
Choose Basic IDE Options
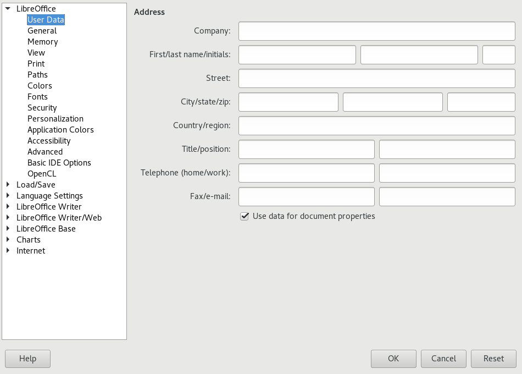click(x=59, y=163)
